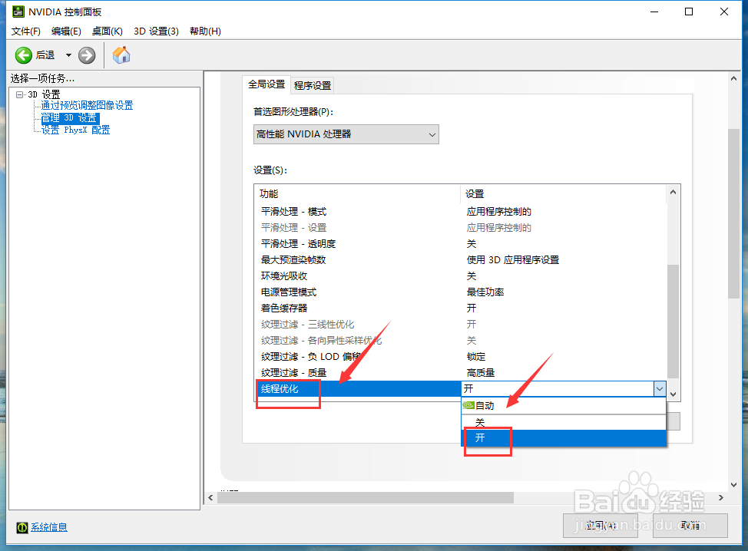Select 管理 3D 设置 in the tree
Viewport: 748px width, 551px height.
click(x=70, y=117)
